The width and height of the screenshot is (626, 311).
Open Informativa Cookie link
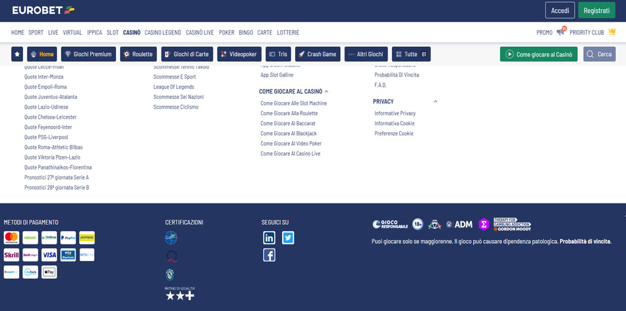tap(395, 123)
